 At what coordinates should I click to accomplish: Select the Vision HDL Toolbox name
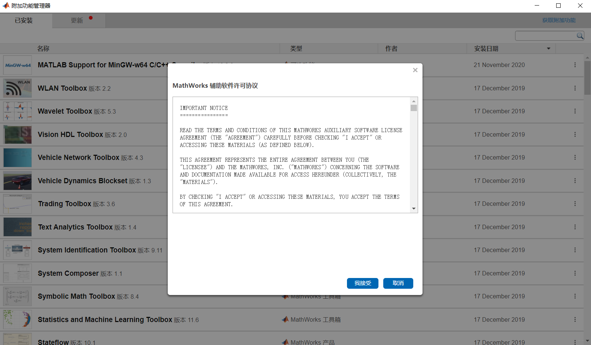[70, 134]
